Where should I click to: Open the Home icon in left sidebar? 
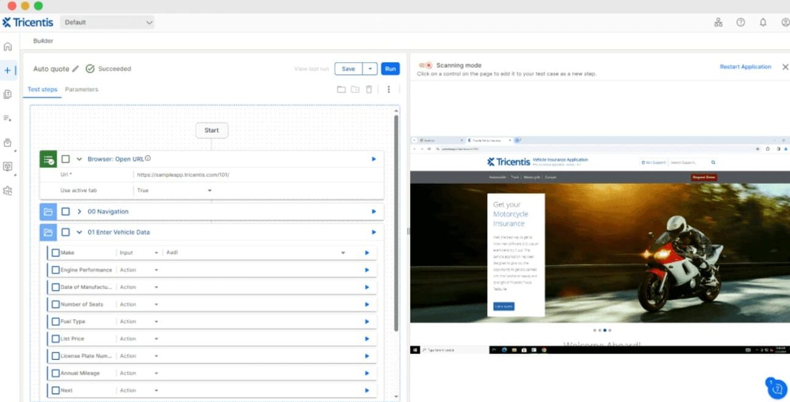[7, 46]
